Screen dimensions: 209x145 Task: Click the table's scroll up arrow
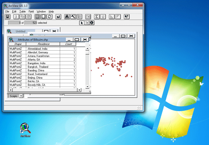(87, 48)
